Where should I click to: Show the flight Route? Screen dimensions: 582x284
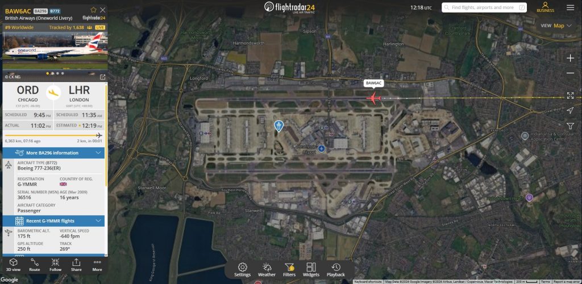[x=35, y=265]
